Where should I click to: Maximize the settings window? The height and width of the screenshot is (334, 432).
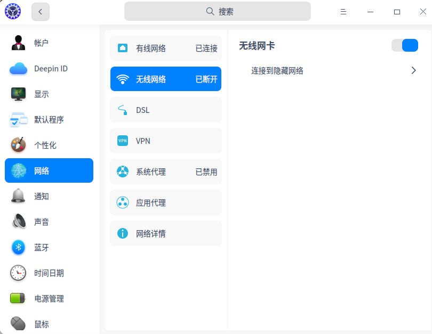click(397, 12)
